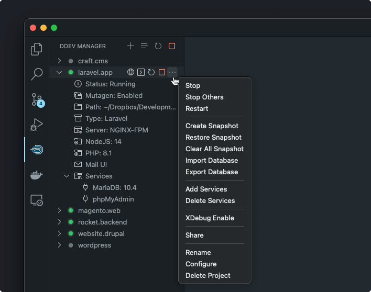Viewport: 371px width, 292px height.
Task: Restart laravel.app using row refresh icon
Action: point(151,72)
